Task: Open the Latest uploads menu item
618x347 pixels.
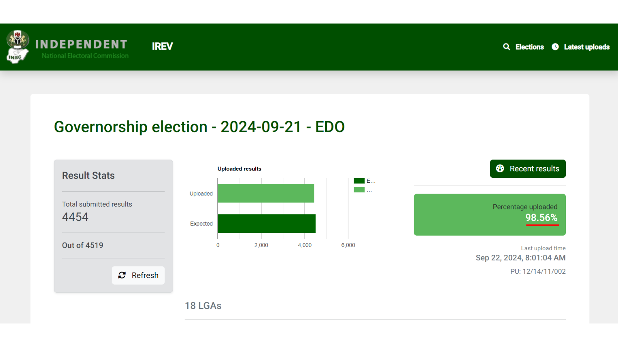Action: coord(587,47)
